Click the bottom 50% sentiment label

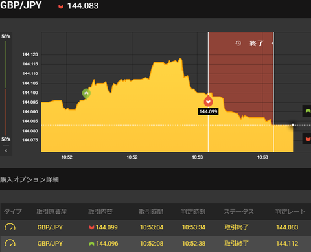(6, 139)
